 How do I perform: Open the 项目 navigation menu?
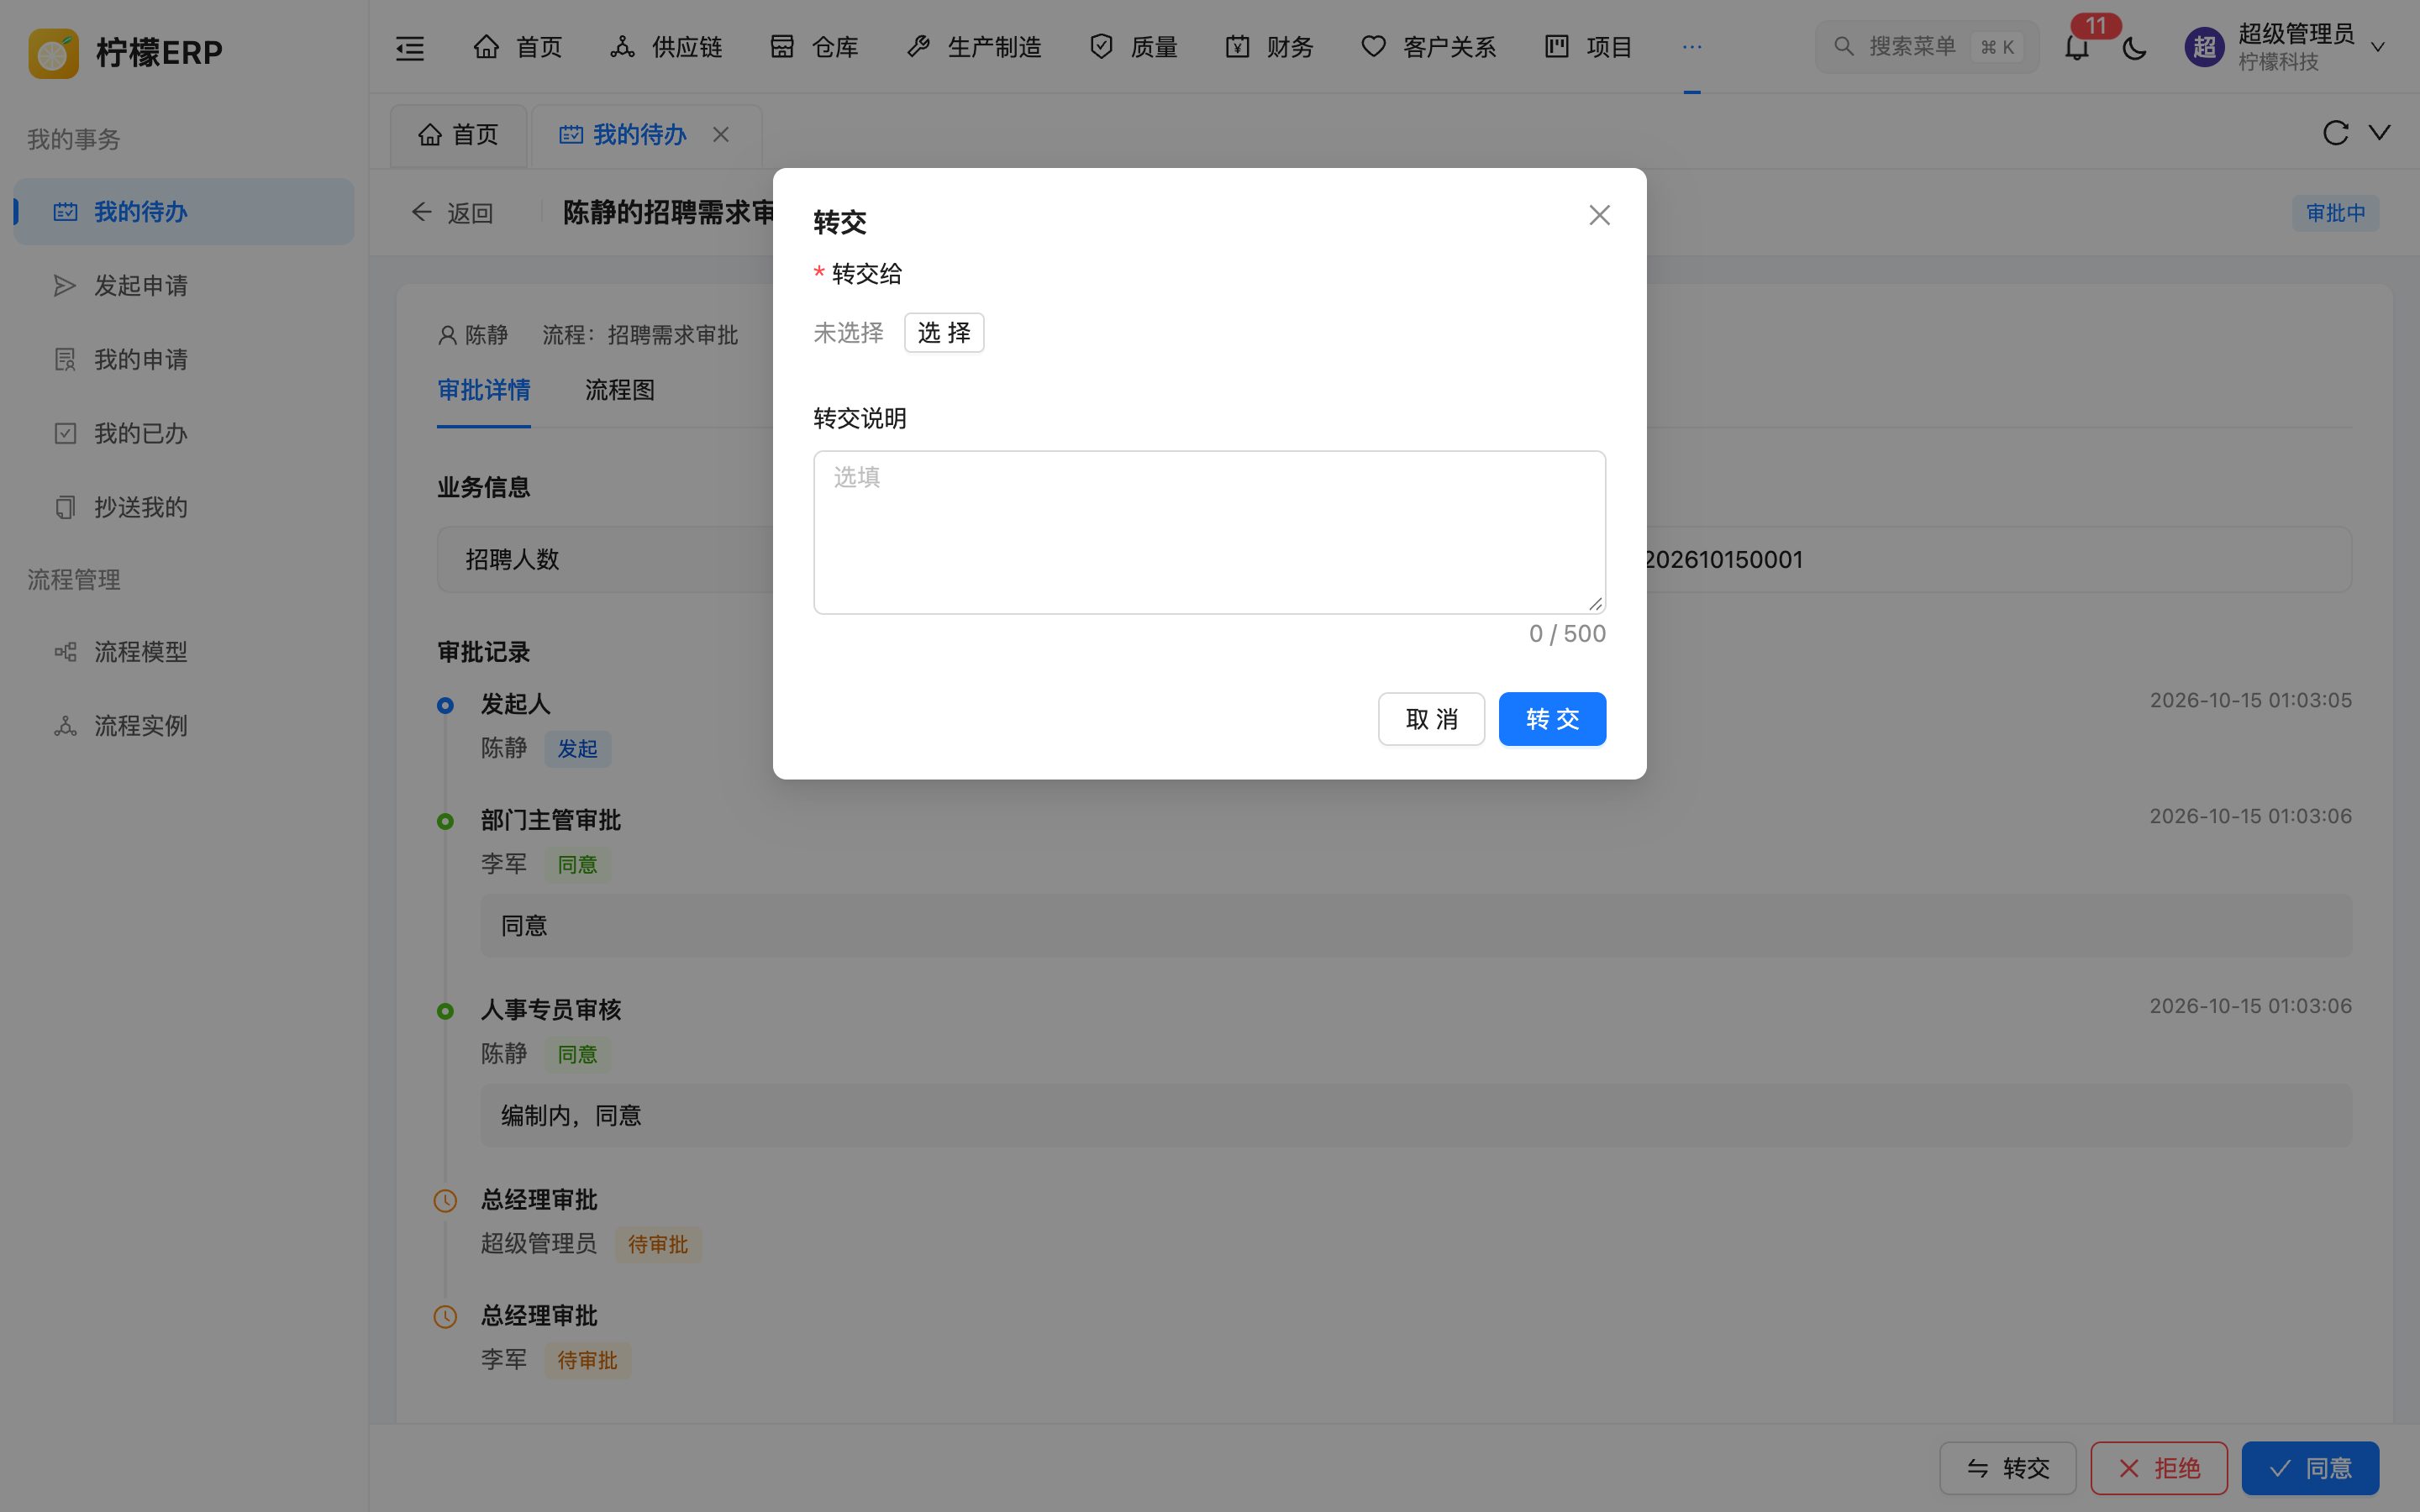coord(1588,47)
